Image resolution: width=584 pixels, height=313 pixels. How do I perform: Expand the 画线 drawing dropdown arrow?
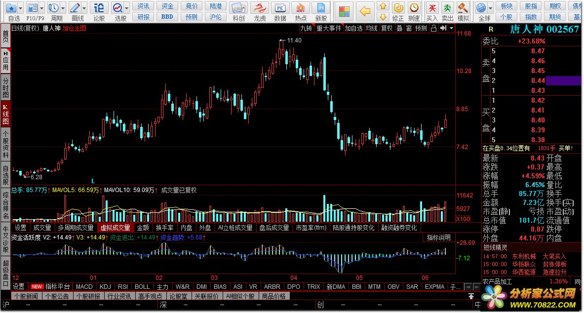pos(84,7)
